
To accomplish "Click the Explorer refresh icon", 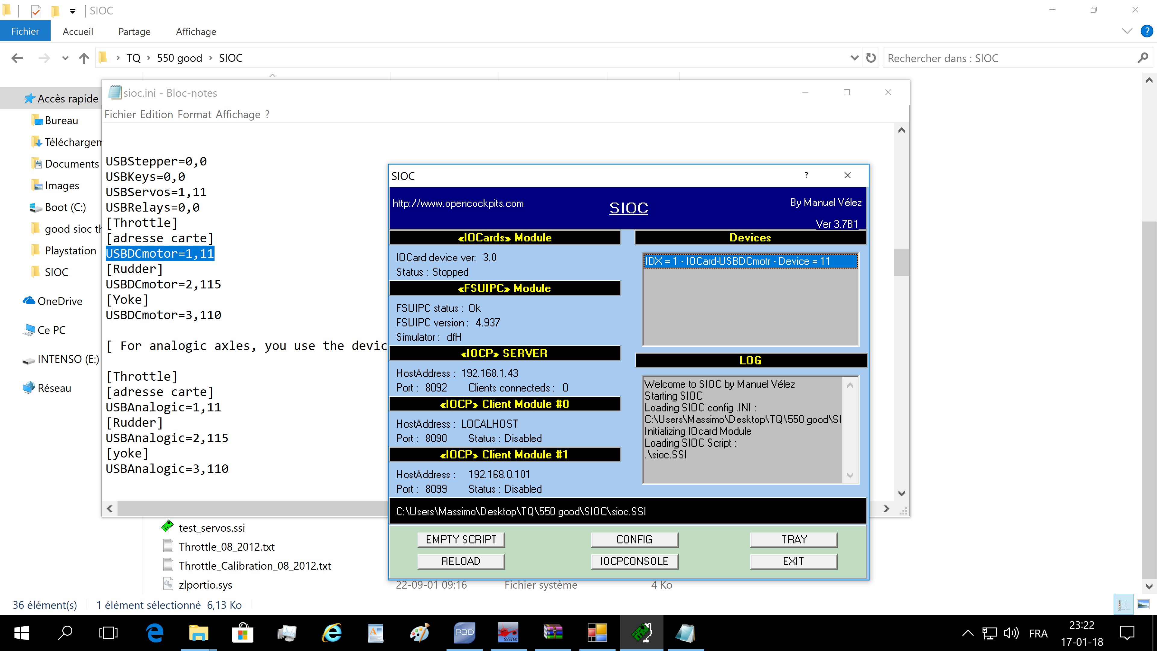I will click(x=871, y=58).
